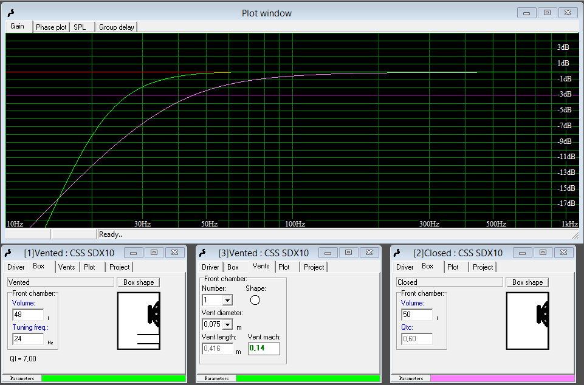Click Parameters label in [3]Vented window
The height and width of the screenshot is (385, 584).
[x=216, y=378]
